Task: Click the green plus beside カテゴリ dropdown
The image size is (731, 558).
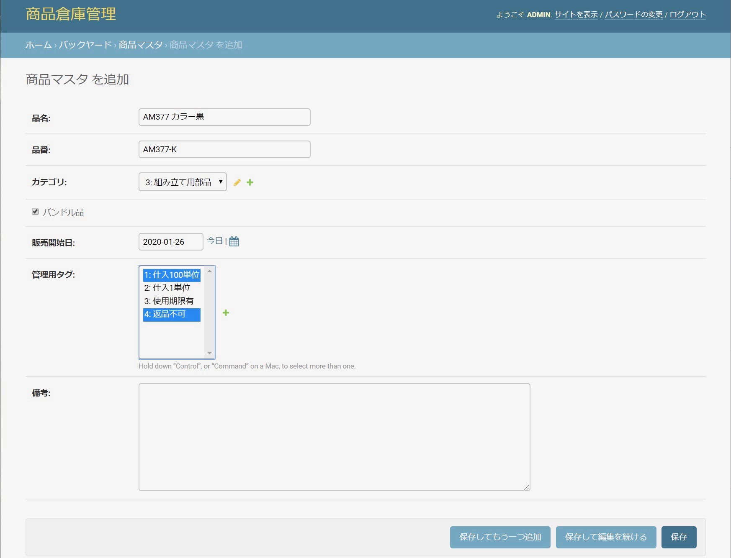Action: [x=250, y=182]
